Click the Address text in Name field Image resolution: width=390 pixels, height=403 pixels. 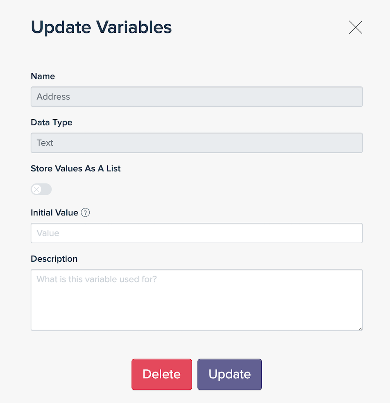coord(53,97)
